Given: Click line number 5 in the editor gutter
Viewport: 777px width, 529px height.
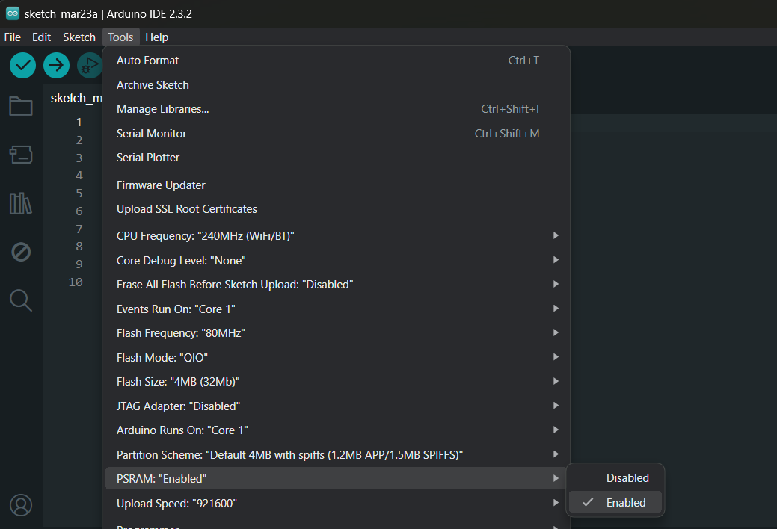Looking at the screenshot, I should 79,194.
